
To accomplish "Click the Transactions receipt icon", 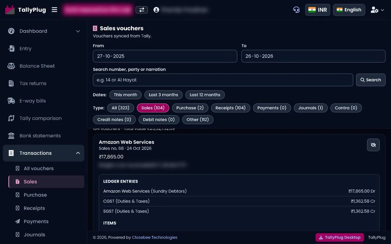I will [11, 153].
